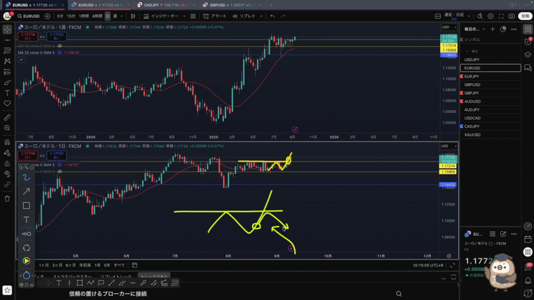The height and width of the screenshot is (300, 534).
Task: Select the ruler measure tool
Action: pyautogui.click(x=7, y=118)
